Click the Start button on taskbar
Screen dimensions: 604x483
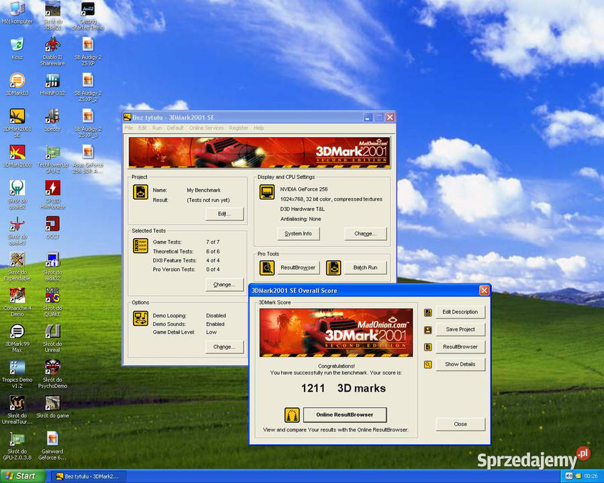click(x=23, y=476)
